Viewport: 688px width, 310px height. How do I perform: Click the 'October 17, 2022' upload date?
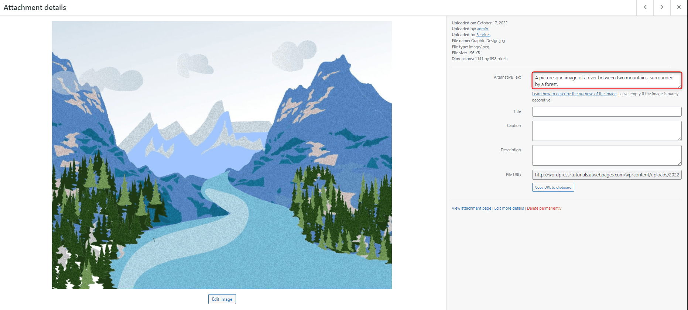point(492,23)
